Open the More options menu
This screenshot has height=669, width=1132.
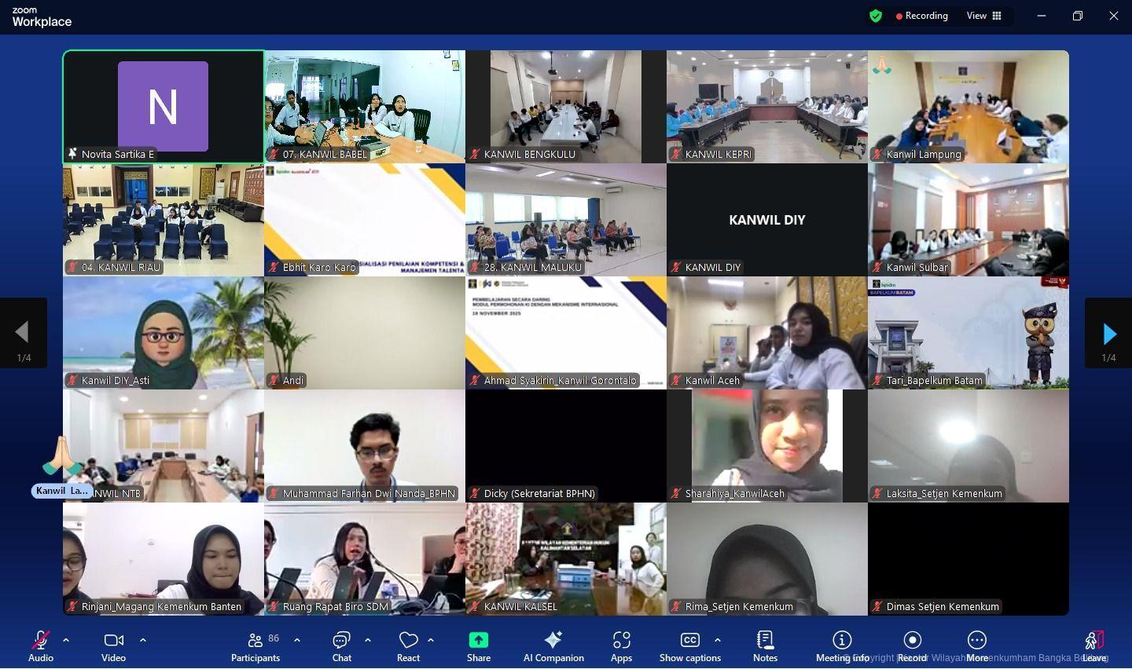(977, 647)
